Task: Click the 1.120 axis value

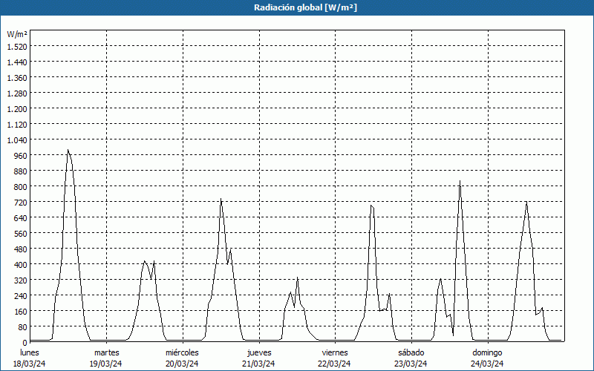Action: [17, 125]
